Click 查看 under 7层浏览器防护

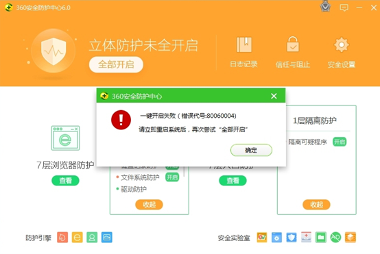(x=65, y=181)
